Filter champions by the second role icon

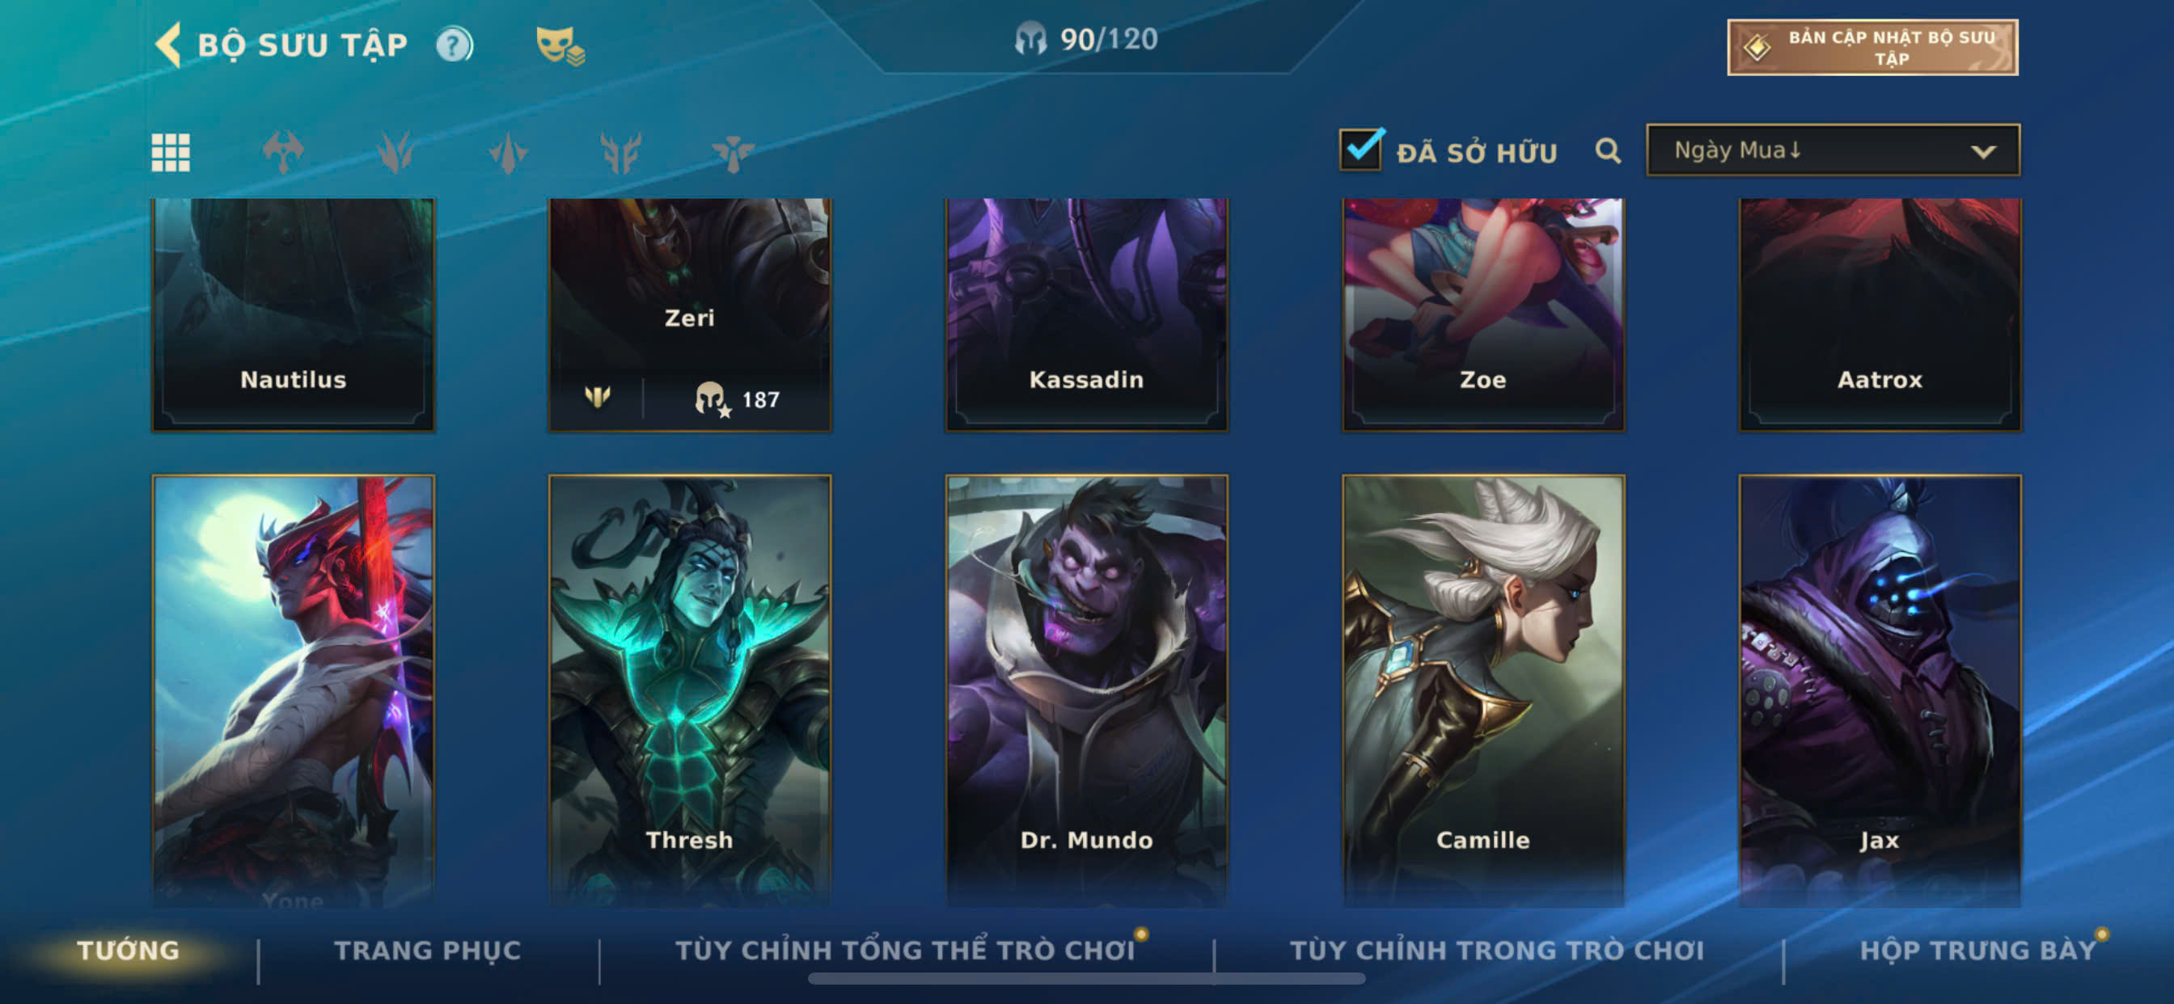(x=395, y=153)
